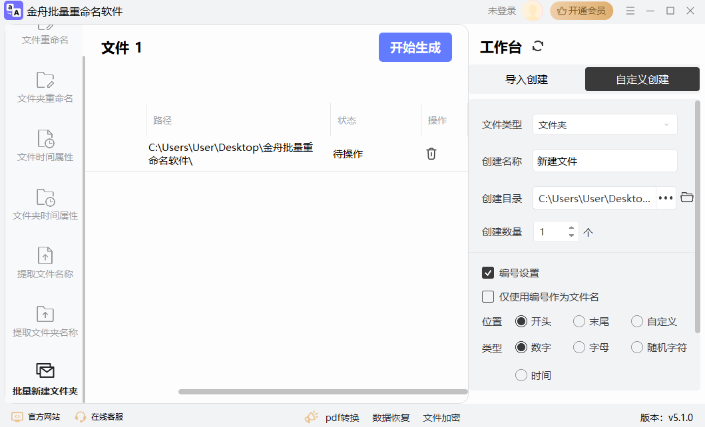Screen dimensions: 705x427
Task: Open the 文件夹重命名 sidebar tool
Action: (45, 88)
